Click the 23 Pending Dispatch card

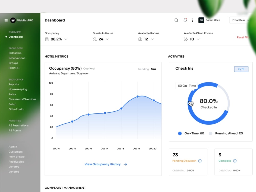pyautogui.click(x=188, y=162)
